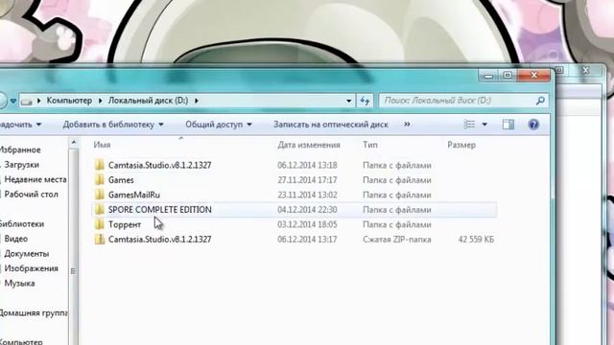This screenshot has width=614, height=345.
Task: Close the background window behind Explorer
Action: click(x=586, y=70)
